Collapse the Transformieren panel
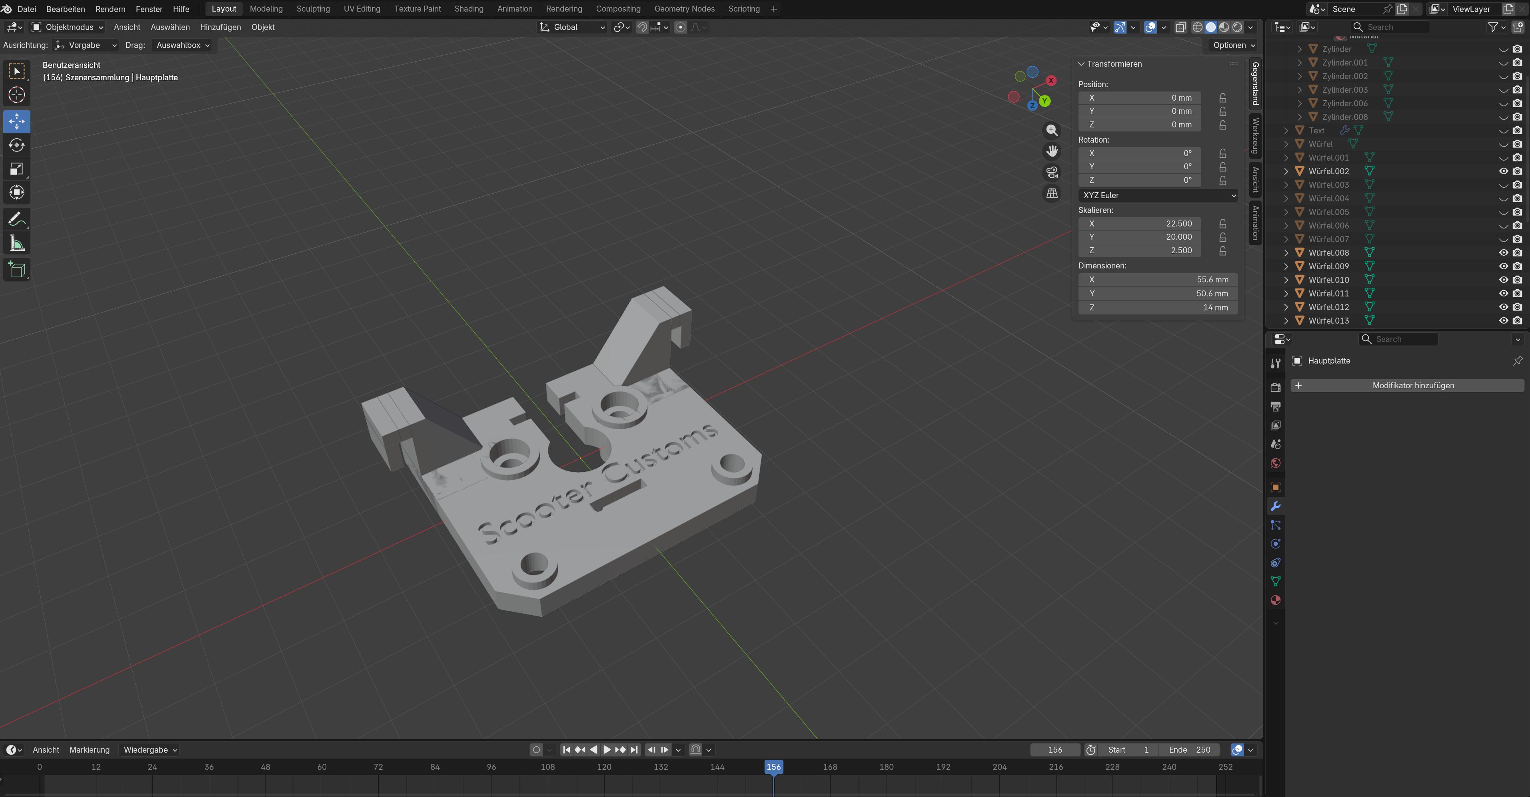This screenshot has height=797, width=1530. pos(1081,64)
